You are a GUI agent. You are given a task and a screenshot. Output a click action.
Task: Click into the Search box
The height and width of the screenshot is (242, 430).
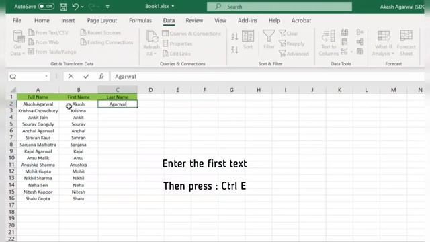coord(279,7)
